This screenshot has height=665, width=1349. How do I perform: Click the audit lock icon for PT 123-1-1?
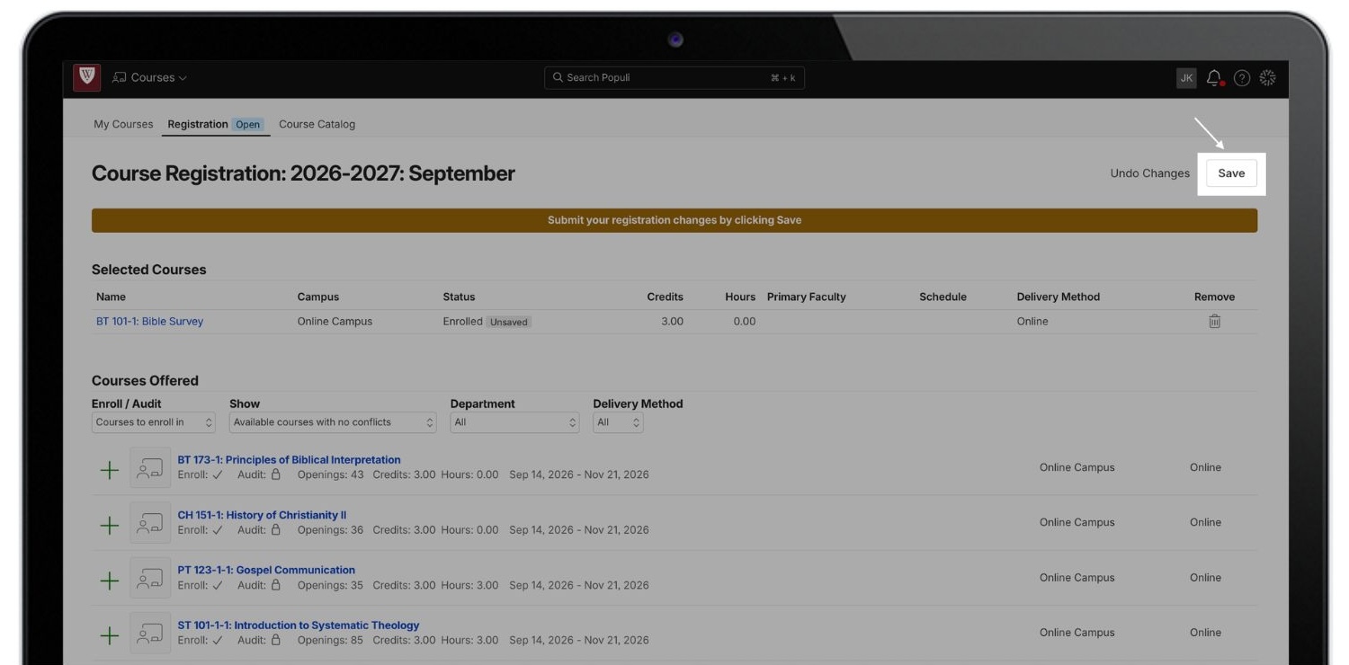tap(276, 585)
